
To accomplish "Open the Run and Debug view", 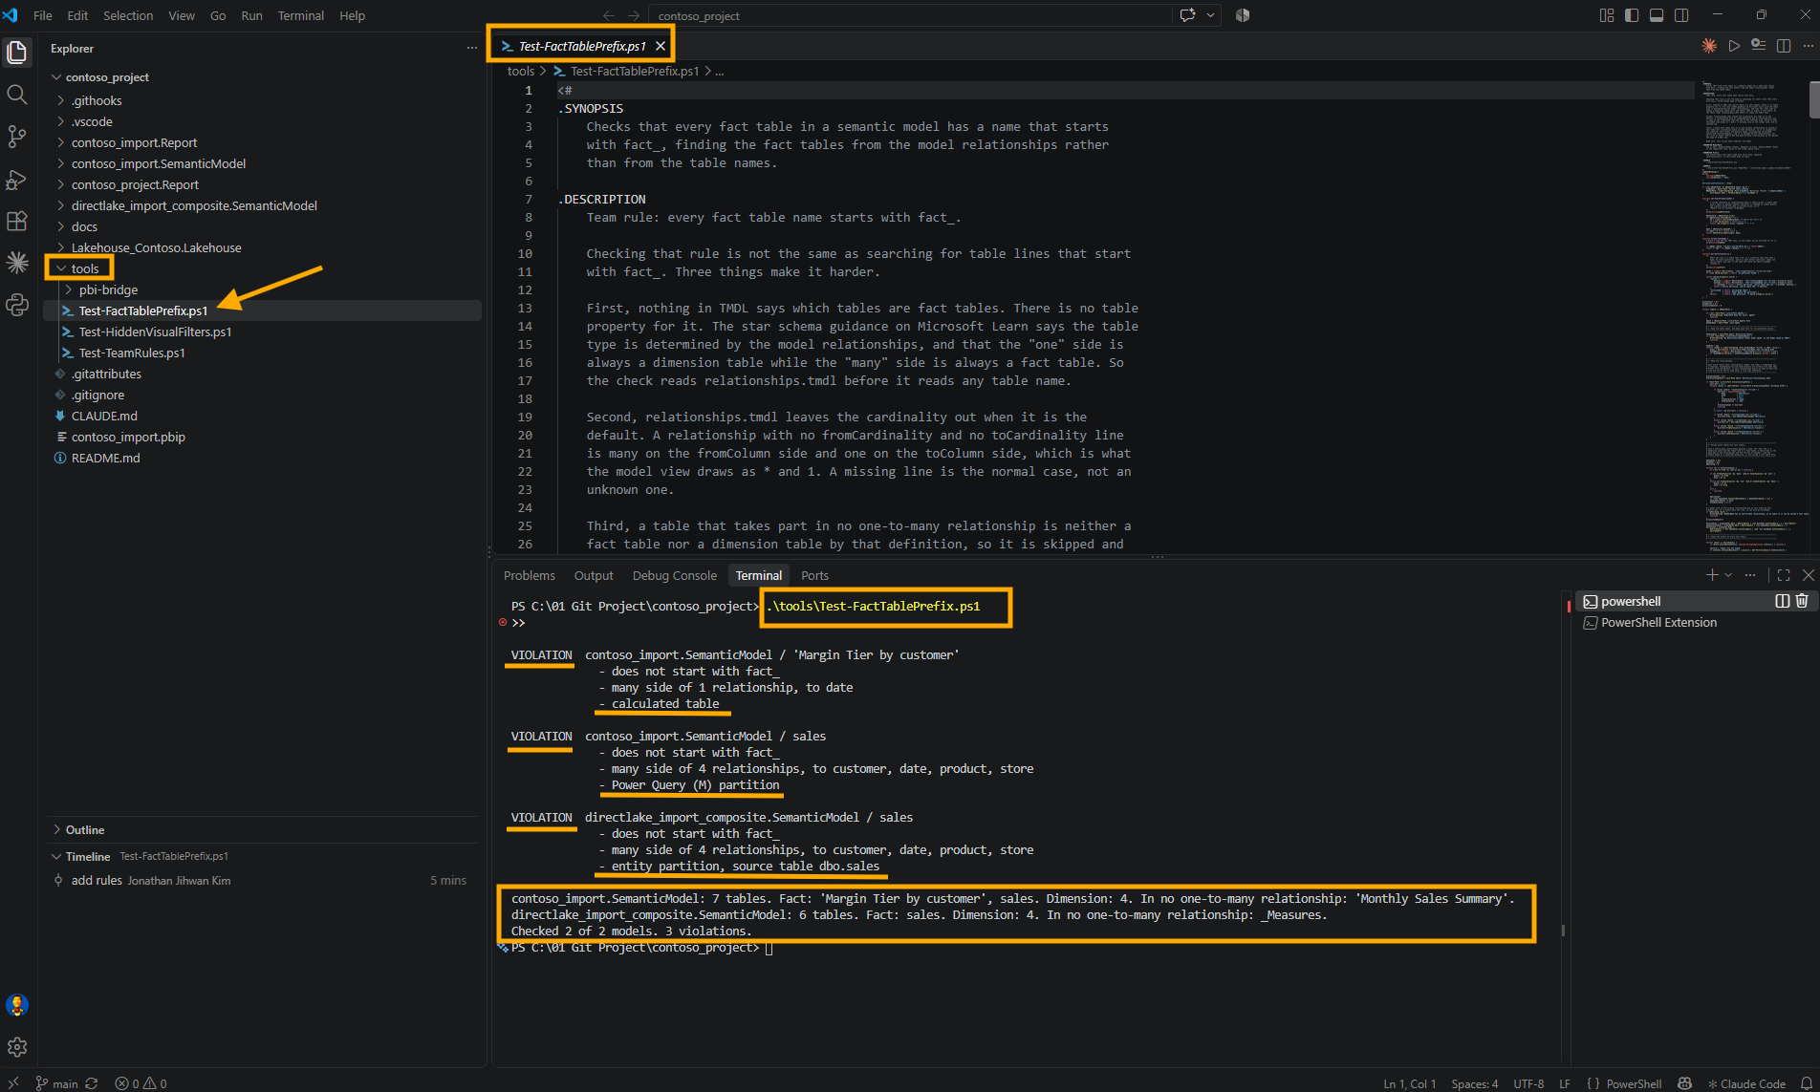I will coord(17,179).
